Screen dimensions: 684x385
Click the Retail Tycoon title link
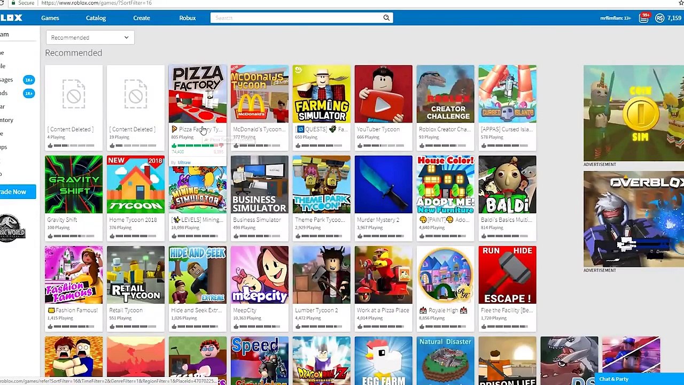pos(126,310)
